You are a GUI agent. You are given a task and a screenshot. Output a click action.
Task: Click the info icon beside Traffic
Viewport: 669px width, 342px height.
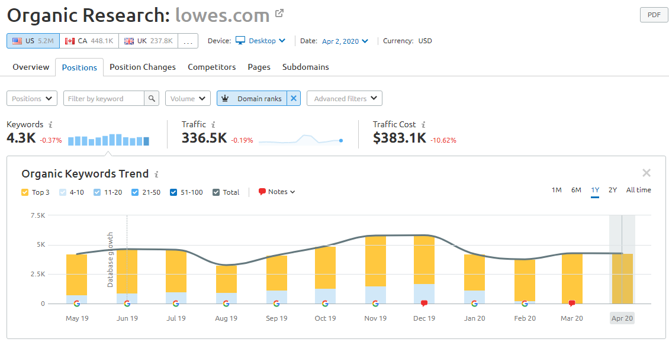click(x=213, y=124)
